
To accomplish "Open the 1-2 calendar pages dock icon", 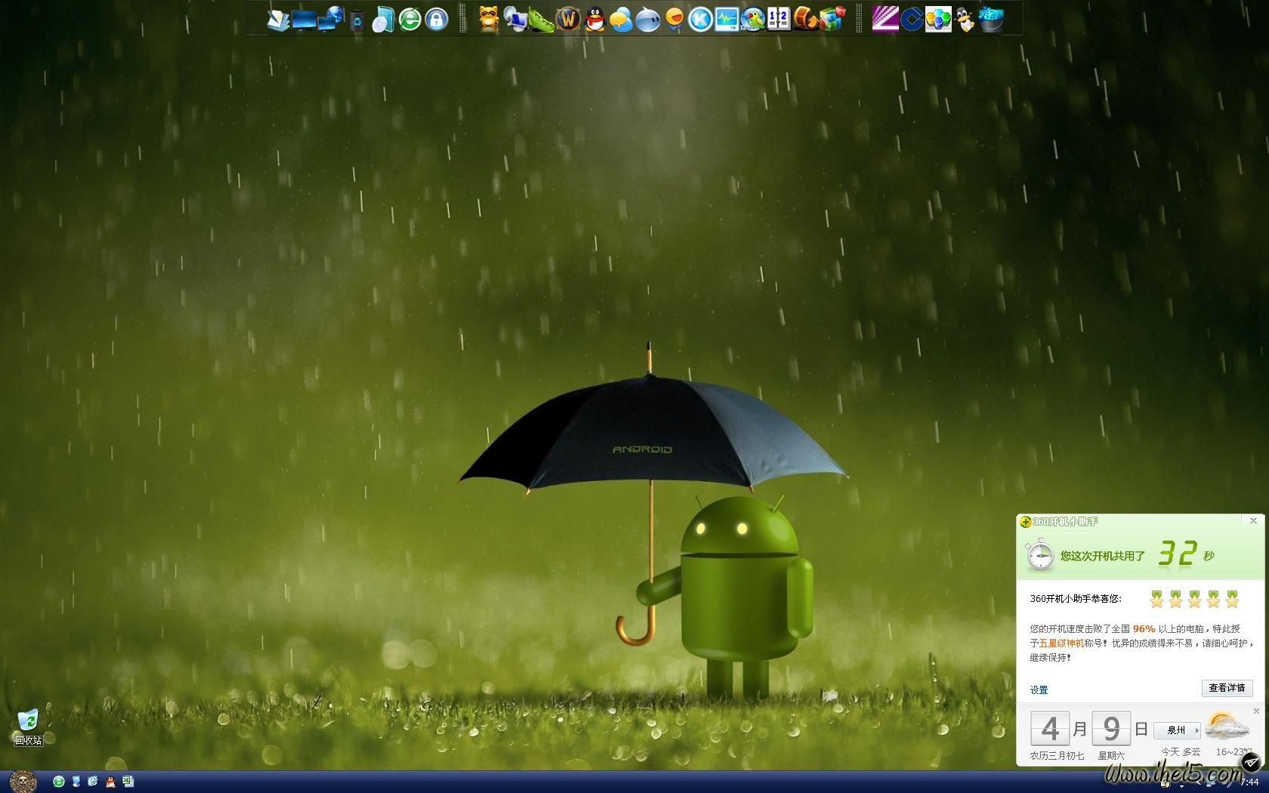I will pyautogui.click(x=779, y=19).
